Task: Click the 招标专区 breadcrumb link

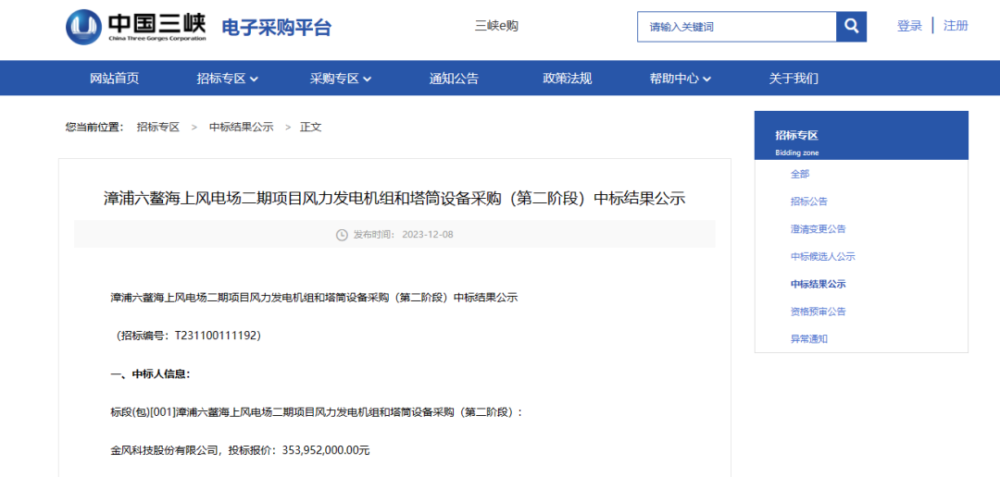Action: (158, 127)
